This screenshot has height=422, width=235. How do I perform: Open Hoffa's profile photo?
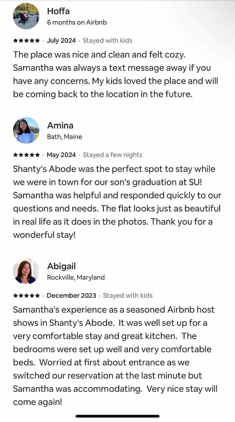(26, 16)
